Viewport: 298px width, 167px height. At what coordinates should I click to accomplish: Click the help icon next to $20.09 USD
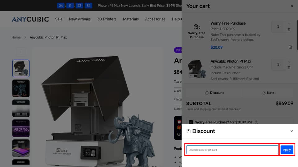click(x=256, y=122)
